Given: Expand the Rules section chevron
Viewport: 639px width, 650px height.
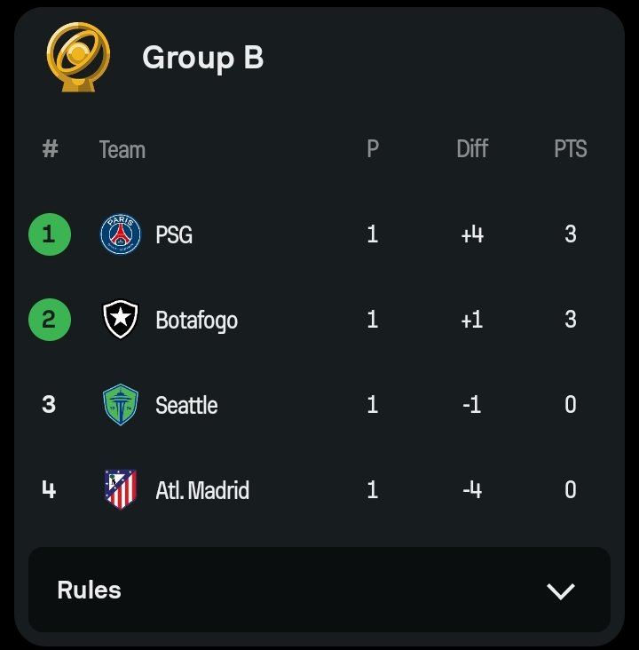Looking at the screenshot, I should click(560, 591).
